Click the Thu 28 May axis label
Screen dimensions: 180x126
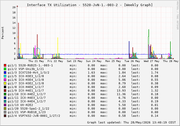pos(171,61)
